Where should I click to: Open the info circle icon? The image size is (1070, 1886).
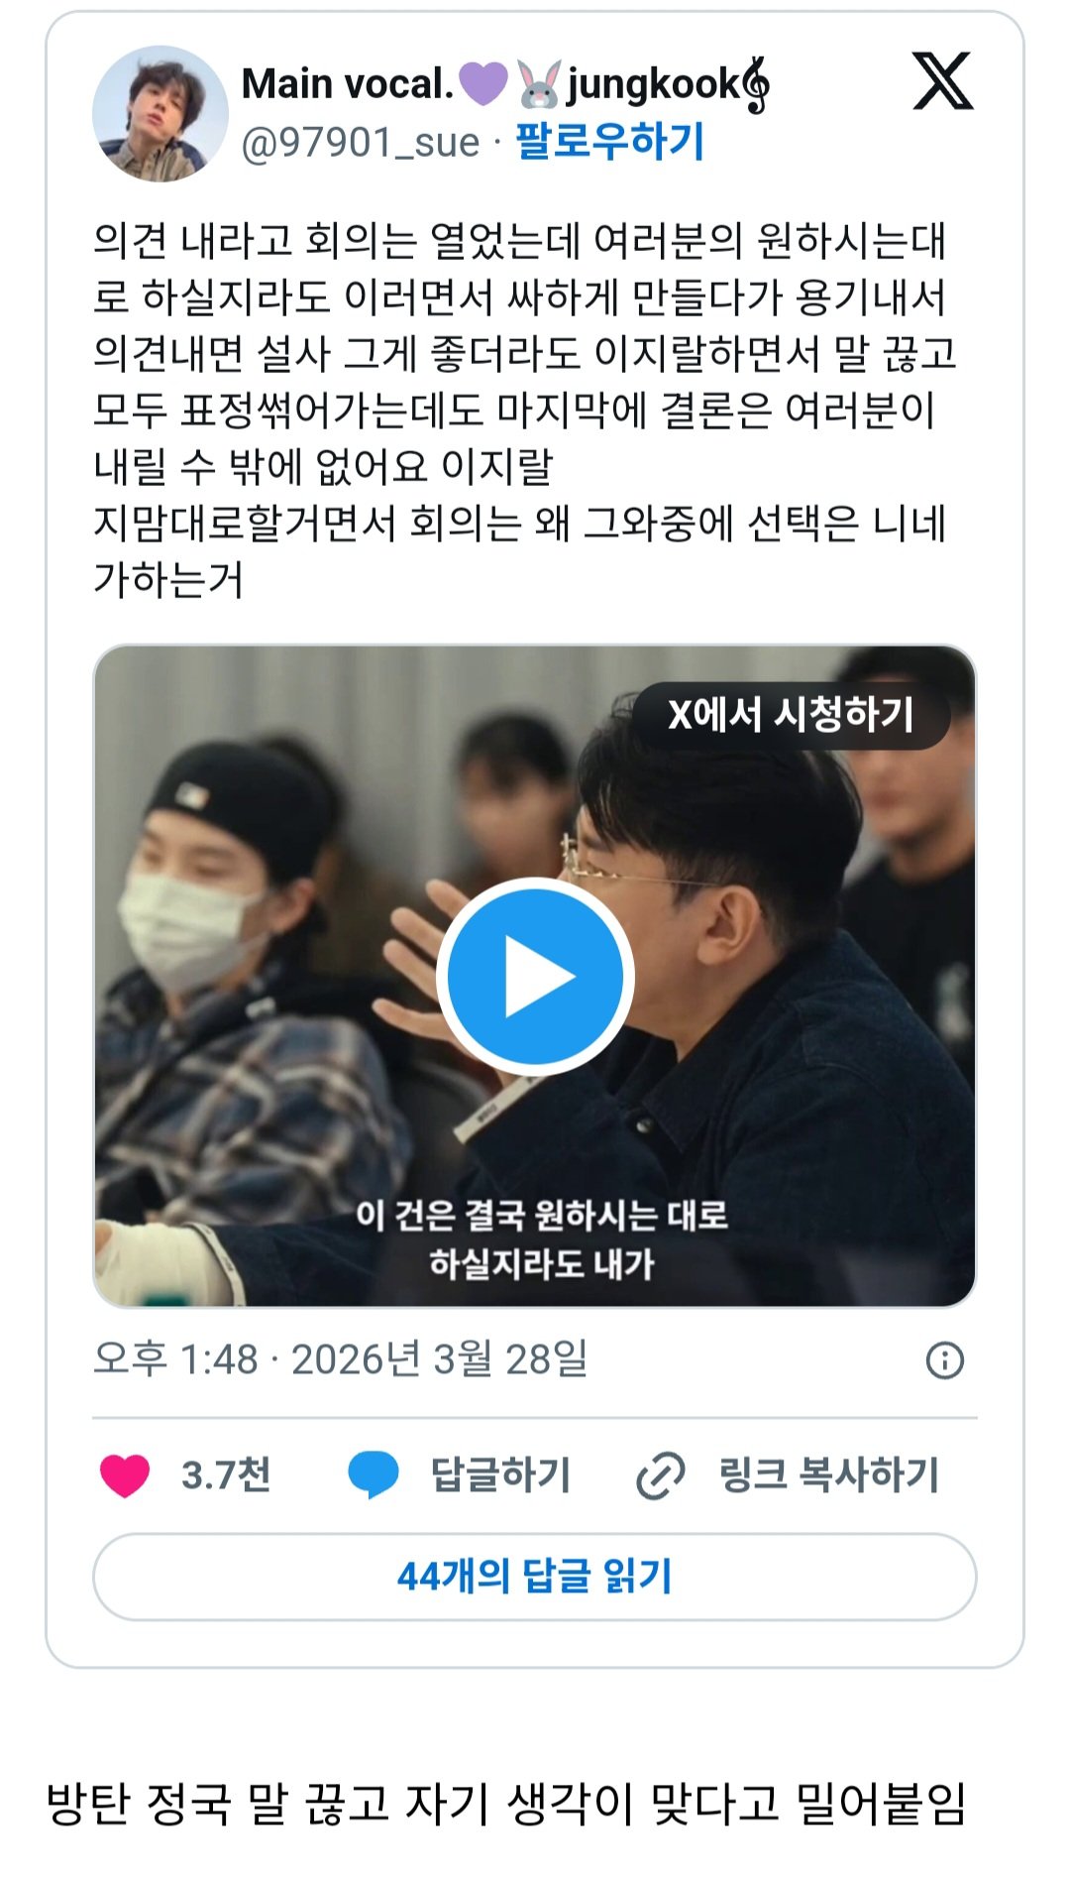tap(944, 1360)
